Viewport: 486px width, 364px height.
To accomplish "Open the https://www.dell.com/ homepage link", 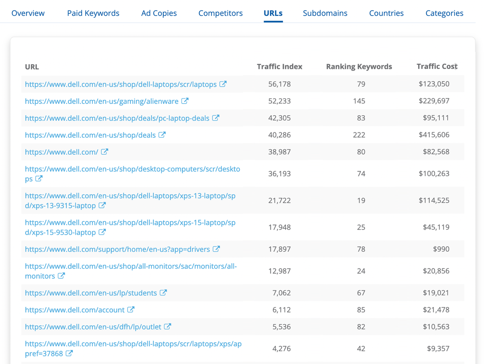I will (x=62, y=152).
